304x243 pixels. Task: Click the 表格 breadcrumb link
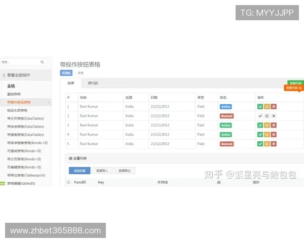[x=81, y=73]
